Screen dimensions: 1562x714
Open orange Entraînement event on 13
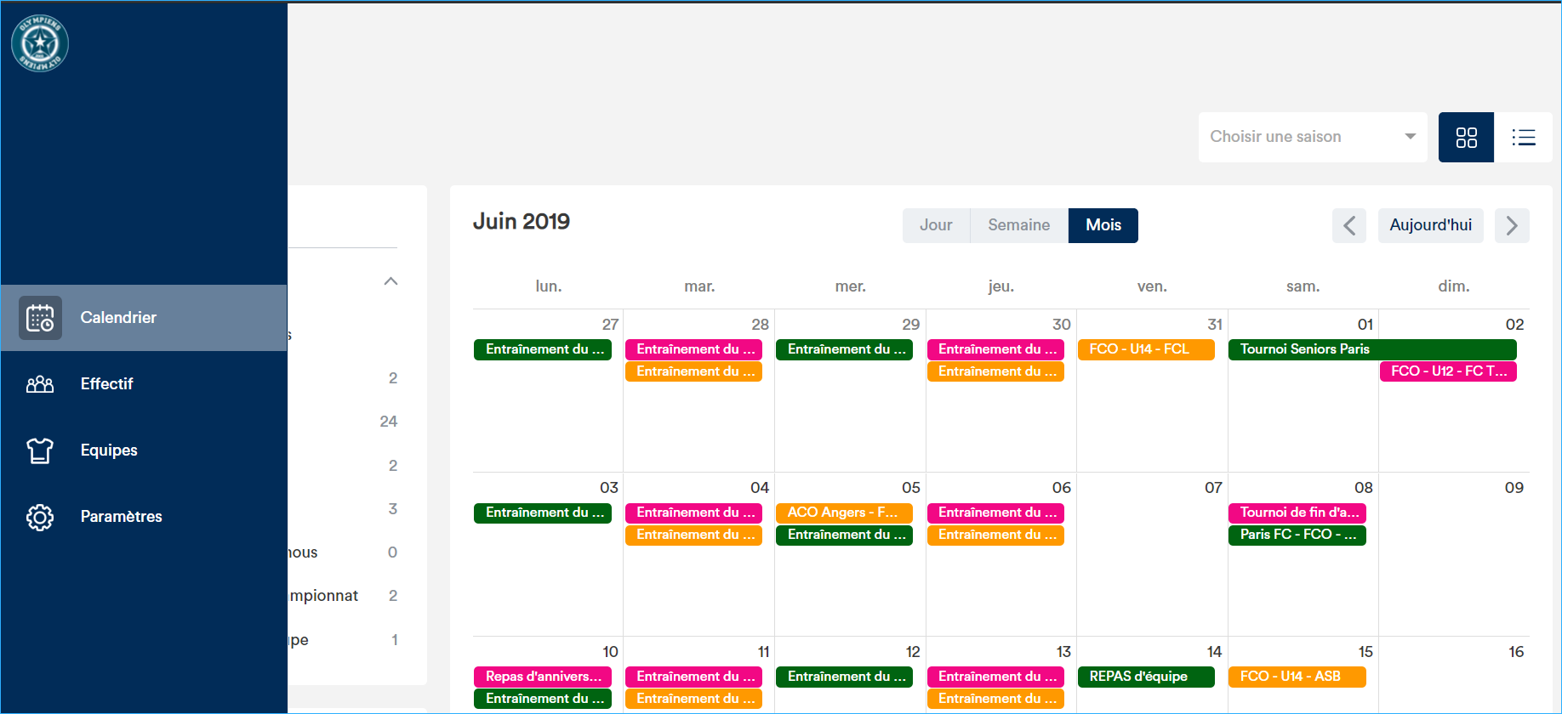tap(995, 699)
